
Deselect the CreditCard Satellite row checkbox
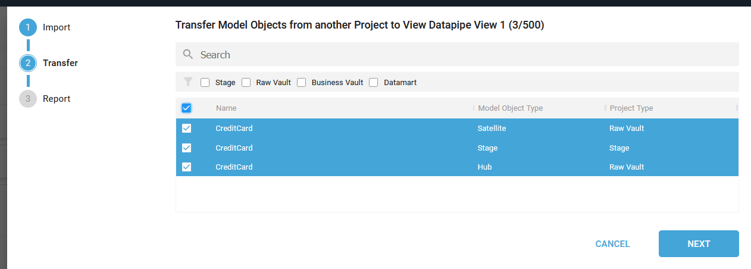click(x=186, y=129)
